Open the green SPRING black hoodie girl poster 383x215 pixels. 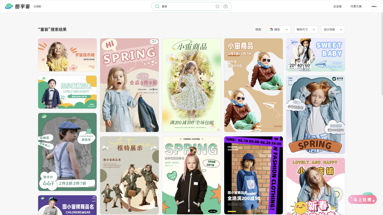(192, 175)
